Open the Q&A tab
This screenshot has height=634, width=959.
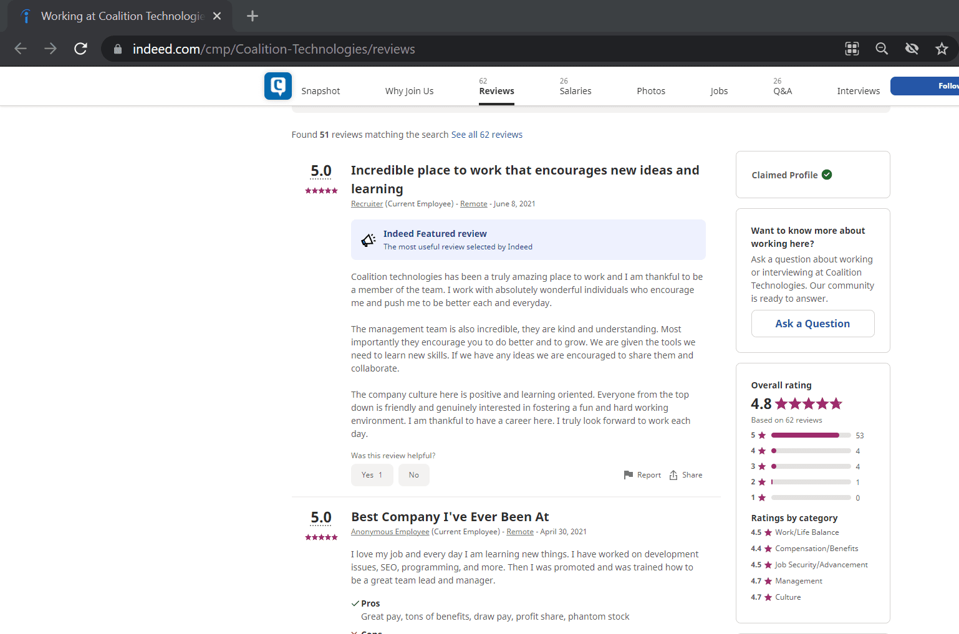tap(783, 91)
